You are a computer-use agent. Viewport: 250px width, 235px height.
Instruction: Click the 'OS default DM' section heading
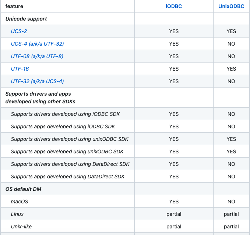[23, 189]
